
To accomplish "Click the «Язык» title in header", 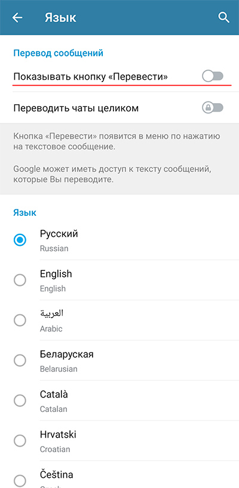I will pyautogui.click(x=60, y=18).
